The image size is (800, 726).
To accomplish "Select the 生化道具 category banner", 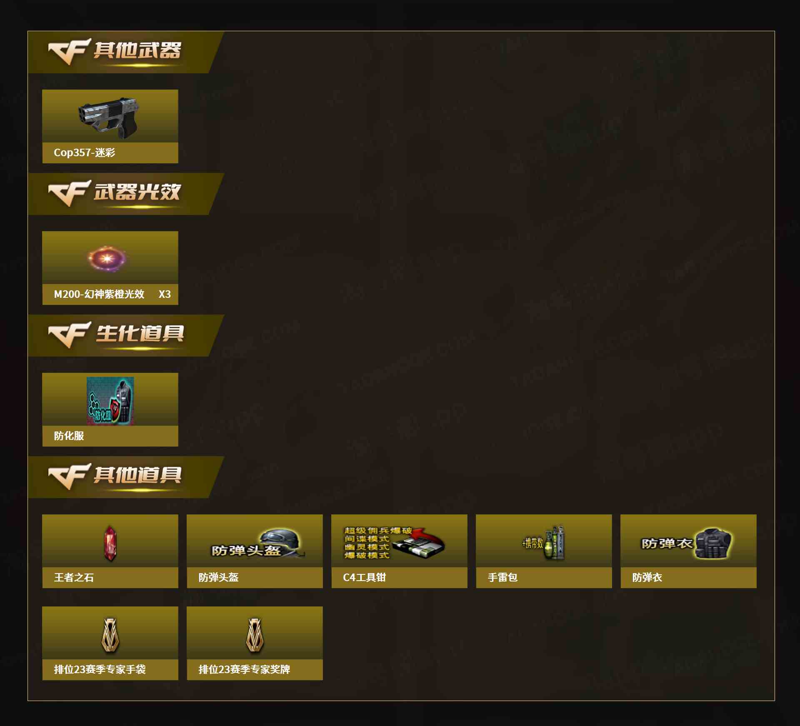I will tap(126, 336).
